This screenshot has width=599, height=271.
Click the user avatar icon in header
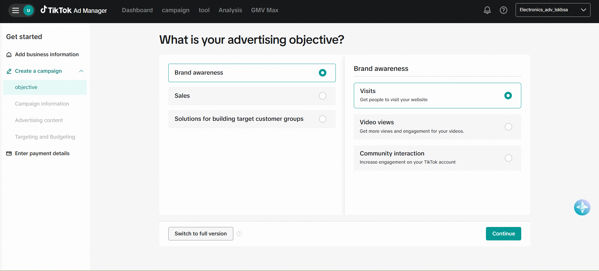coord(28,11)
